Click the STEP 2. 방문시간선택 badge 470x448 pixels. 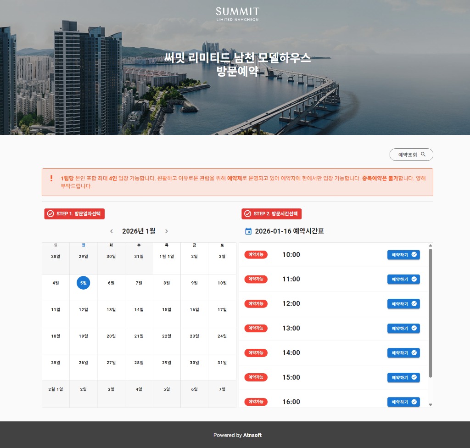tap(271, 213)
